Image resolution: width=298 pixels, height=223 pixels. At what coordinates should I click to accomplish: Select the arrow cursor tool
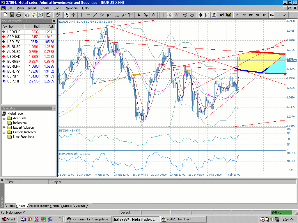click(67, 15)
